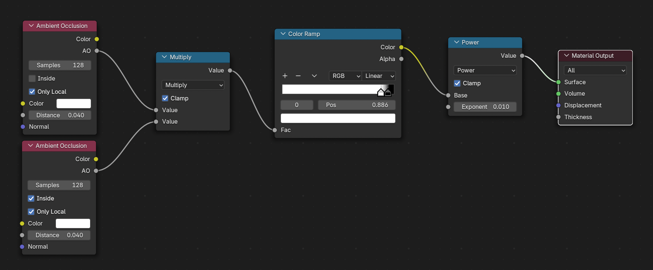Click the Pos 0.886 field

(x=356, y=105)
